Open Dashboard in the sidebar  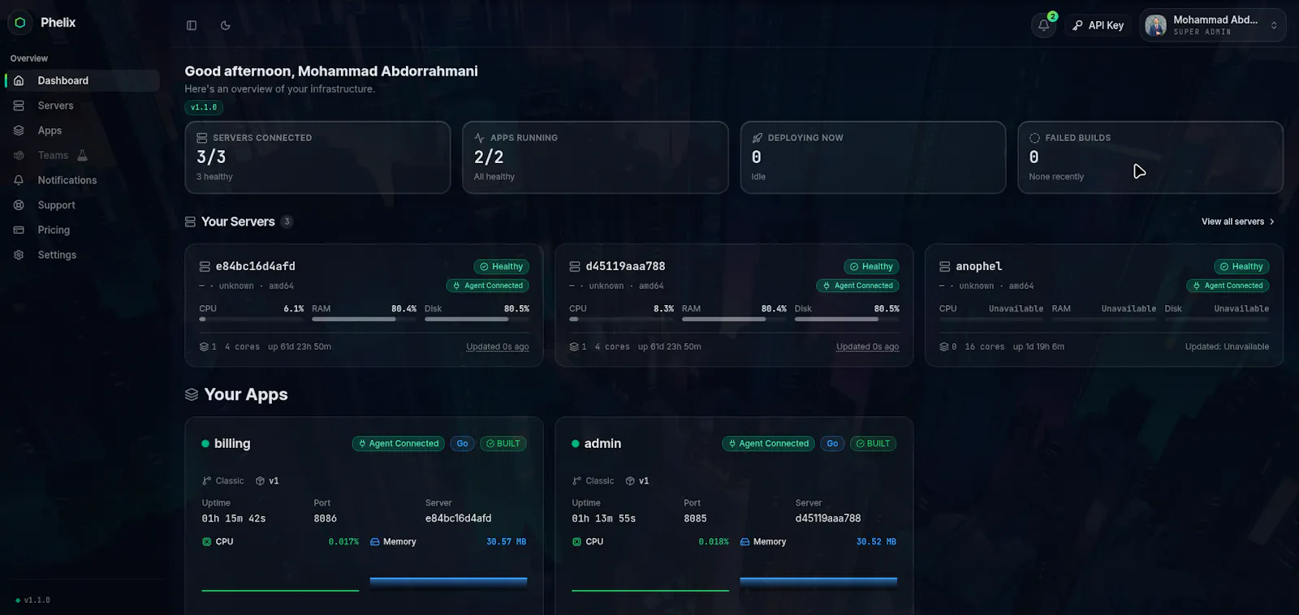82,80
